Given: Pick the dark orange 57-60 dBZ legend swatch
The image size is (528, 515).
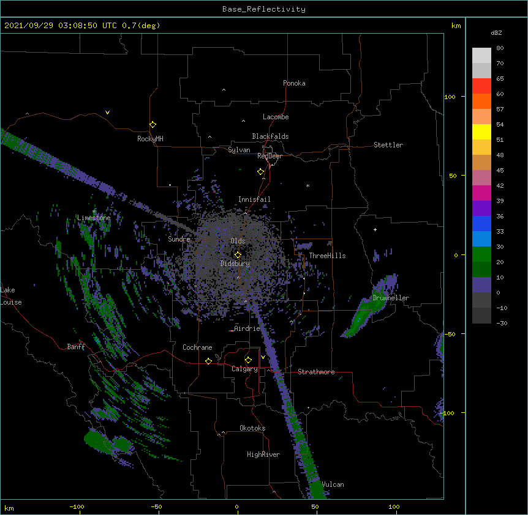Looking at the screenshot, I should tap(481, 101).
